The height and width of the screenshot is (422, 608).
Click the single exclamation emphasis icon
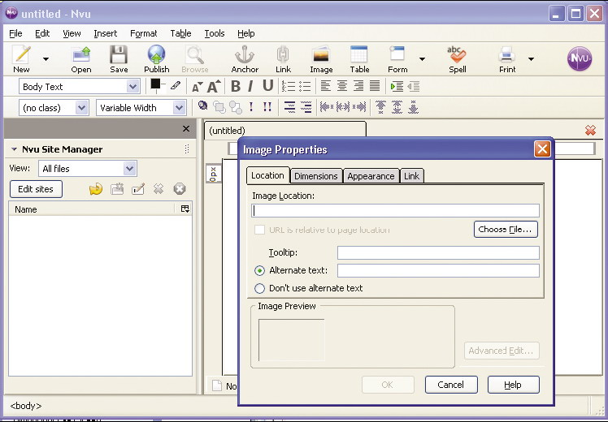pyautogui.click(x=251, y=106)
